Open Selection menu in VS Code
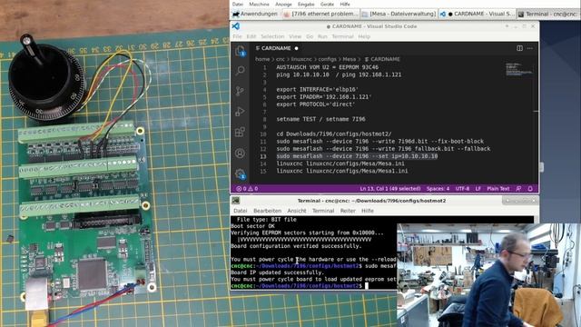Image resolution: width=581 pixels, height=327 pixels. (272, 36)
